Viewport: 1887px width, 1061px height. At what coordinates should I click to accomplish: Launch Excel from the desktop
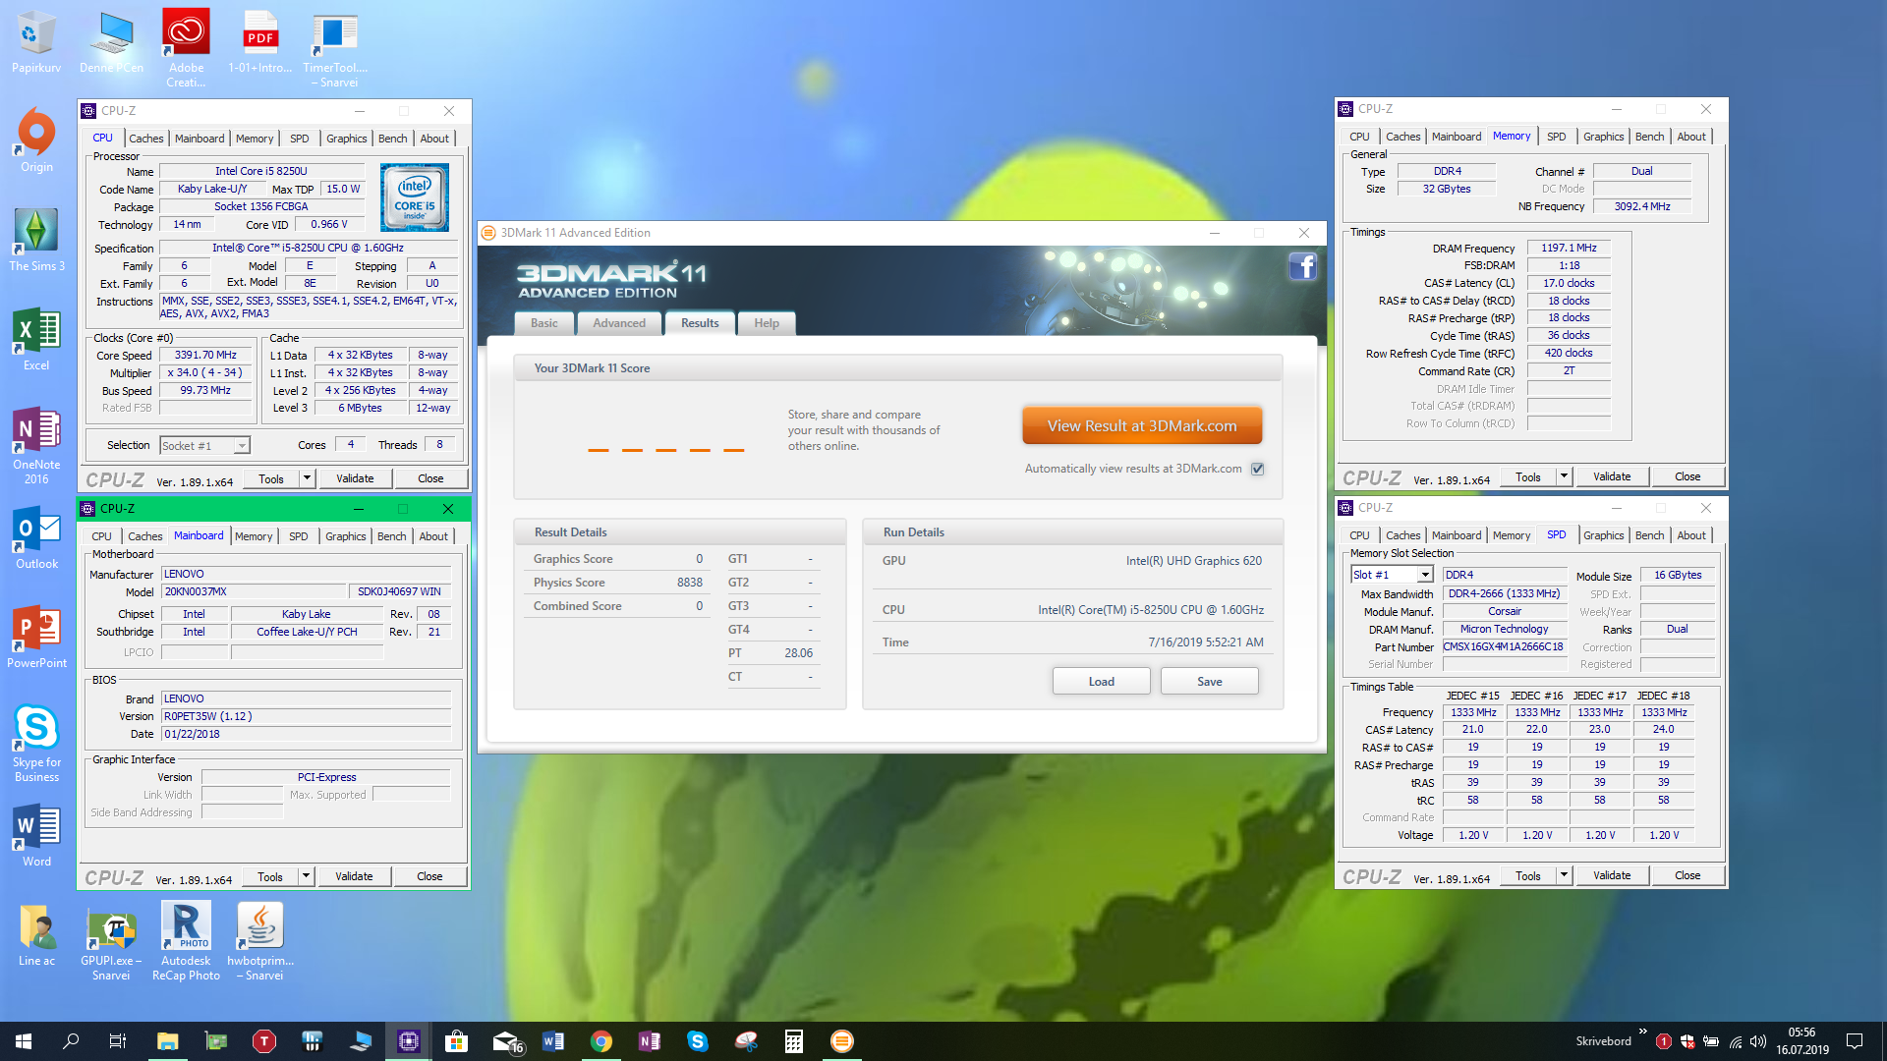tap(36, 339)
